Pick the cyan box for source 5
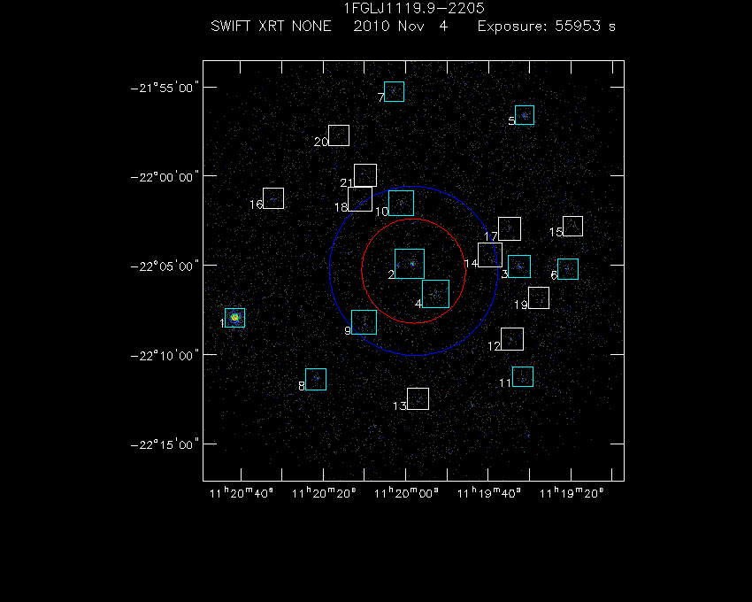752x602 pixels. [525, 115]
